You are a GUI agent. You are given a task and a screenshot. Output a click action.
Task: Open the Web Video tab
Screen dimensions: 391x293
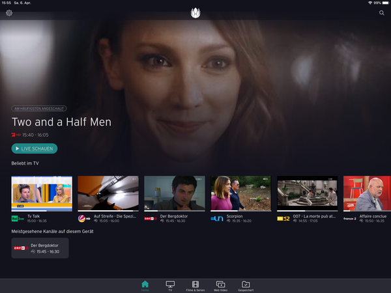[220, 285]
